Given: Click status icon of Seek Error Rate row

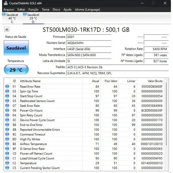Looking at the screenshot, I should [7, 106].
